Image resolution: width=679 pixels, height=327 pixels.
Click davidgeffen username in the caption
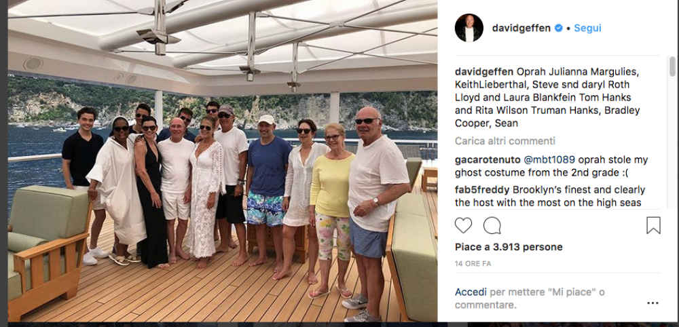(484, 72)
